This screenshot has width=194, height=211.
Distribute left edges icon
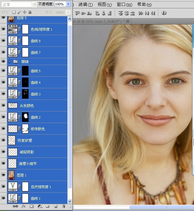[141, 13]
